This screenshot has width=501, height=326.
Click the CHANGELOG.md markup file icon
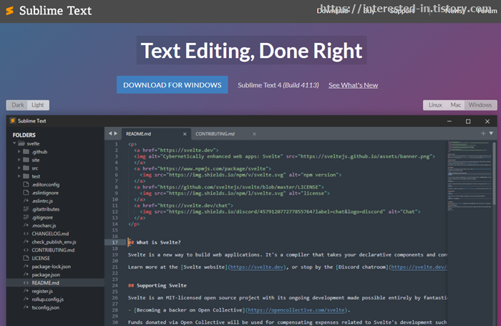coord(26,234)
